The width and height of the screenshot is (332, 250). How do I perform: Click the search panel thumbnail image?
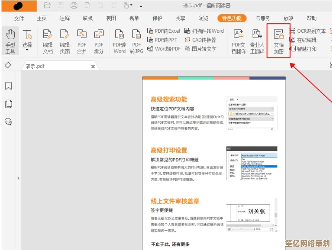coord(252,113)
